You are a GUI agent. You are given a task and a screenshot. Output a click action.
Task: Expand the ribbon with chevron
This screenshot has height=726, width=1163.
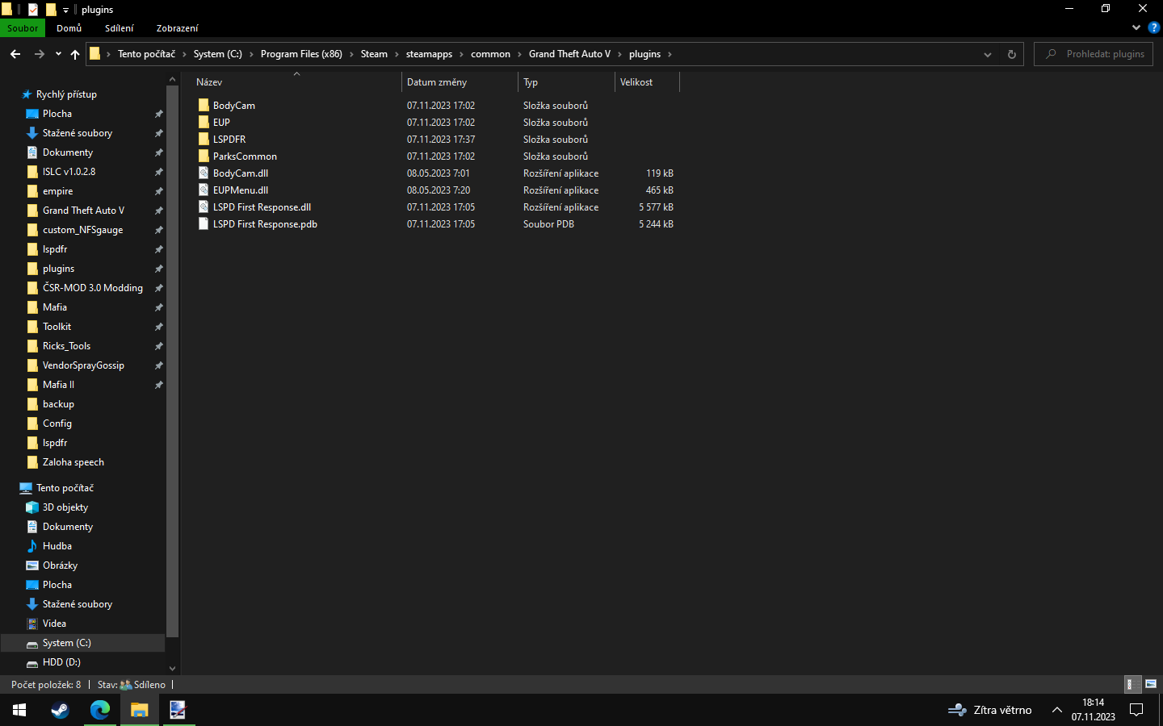pos(1136,27)
